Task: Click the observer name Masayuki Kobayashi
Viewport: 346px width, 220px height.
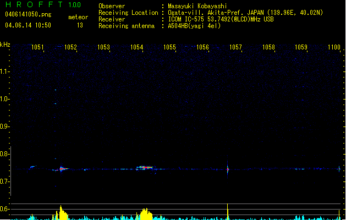Action: [197, 6]
